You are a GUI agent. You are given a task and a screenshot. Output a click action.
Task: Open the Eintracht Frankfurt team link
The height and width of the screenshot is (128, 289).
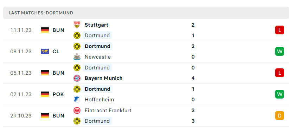108,110
